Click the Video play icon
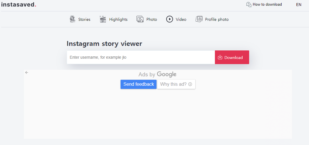The height and width of the screenshot is (145, 309). pyautogui.click(x=170, y=19)
